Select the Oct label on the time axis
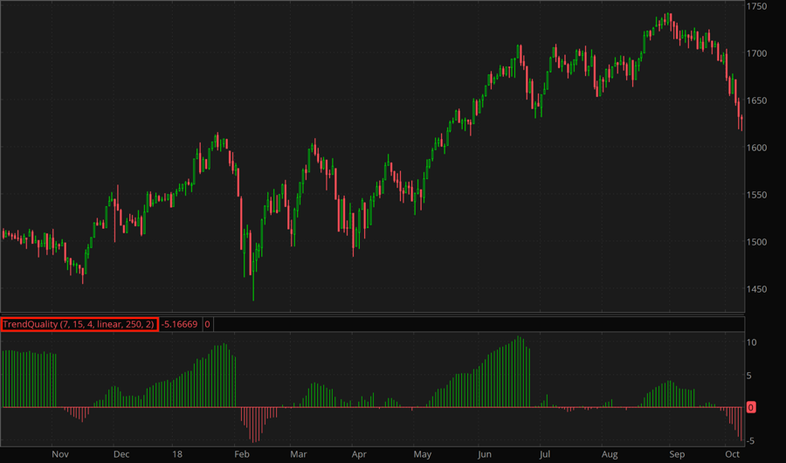The image size is (786, 463). tap(732, 454)
